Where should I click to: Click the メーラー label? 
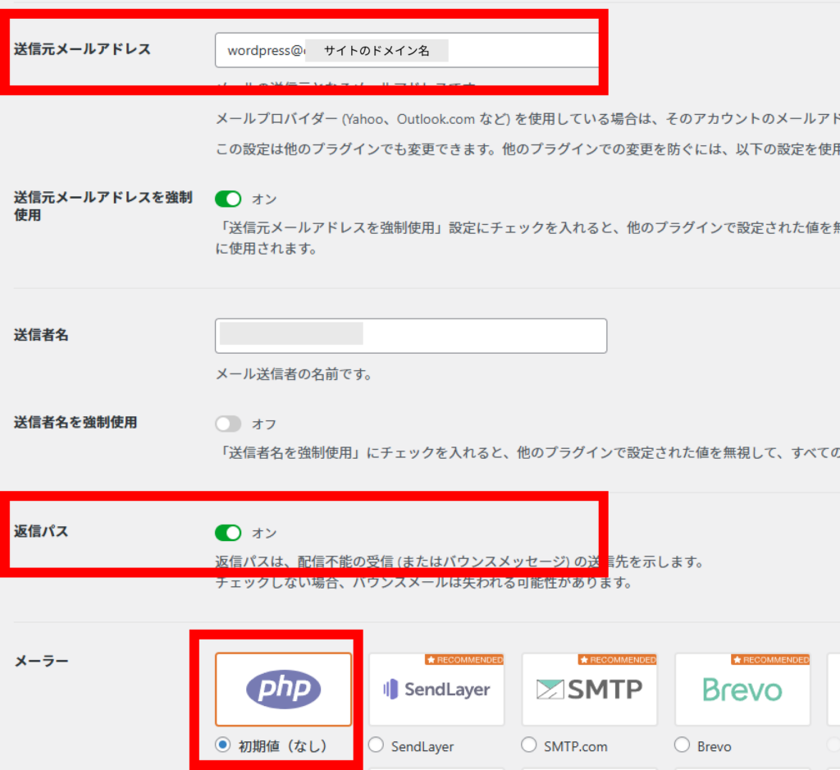point(41,661)
